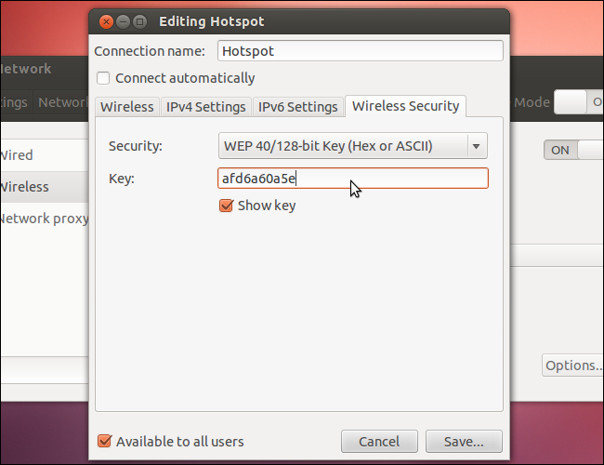
Task: Close the Editing Hotspot dialog
Action: coord(106,20)
